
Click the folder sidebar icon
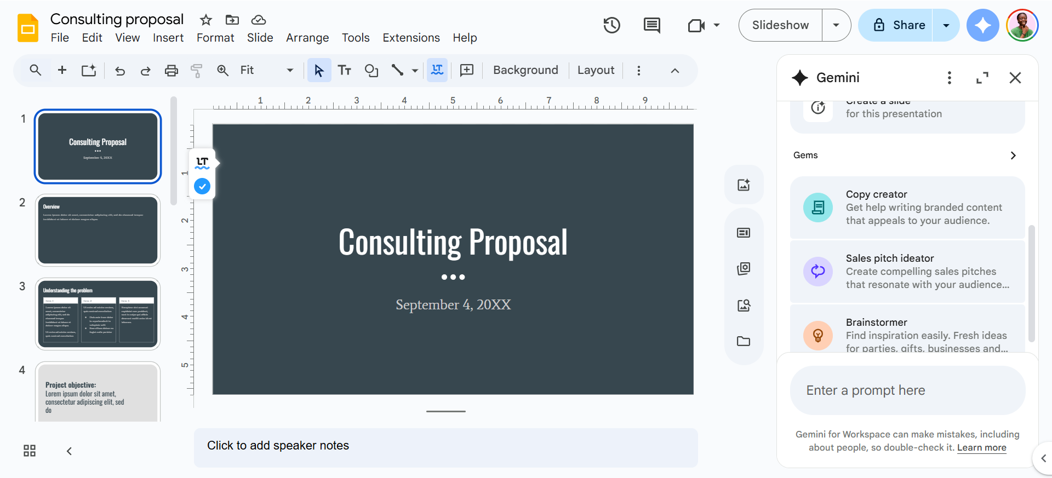click(x=744, y=341)
